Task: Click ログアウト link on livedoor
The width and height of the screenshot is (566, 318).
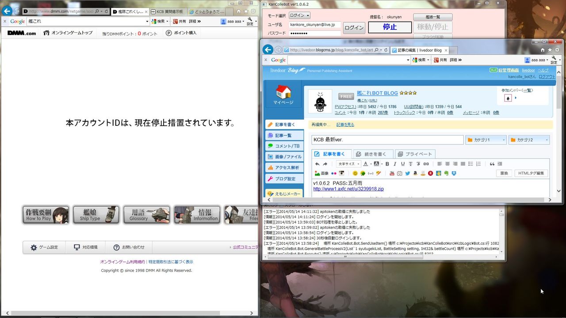Action: click(x=547, y=76)
